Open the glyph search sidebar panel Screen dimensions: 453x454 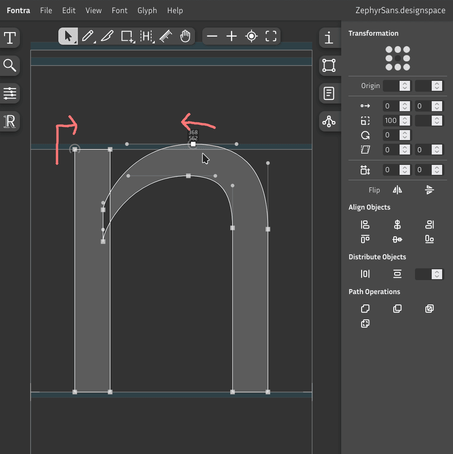(x=10, y=66)
